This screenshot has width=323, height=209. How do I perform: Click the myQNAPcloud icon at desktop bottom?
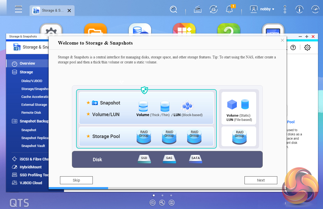coord(153,203)
